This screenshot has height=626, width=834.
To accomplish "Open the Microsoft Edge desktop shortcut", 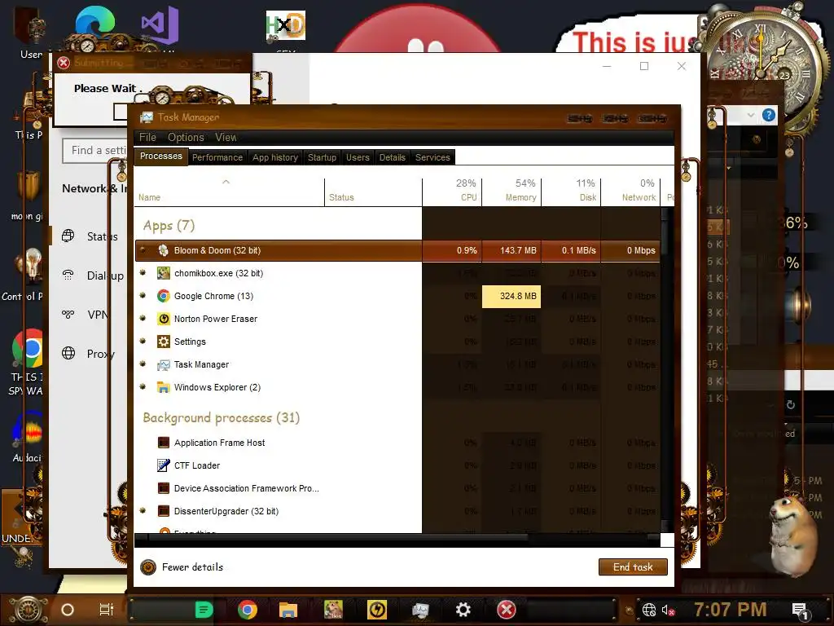I will tap(95, 22).
